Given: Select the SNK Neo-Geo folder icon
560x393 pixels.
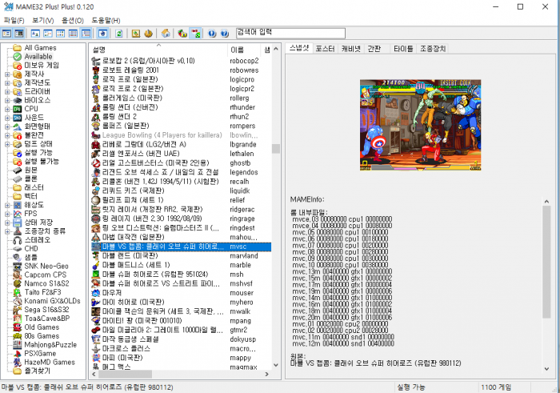Looking at the screenshot, I should click(17, 267).
